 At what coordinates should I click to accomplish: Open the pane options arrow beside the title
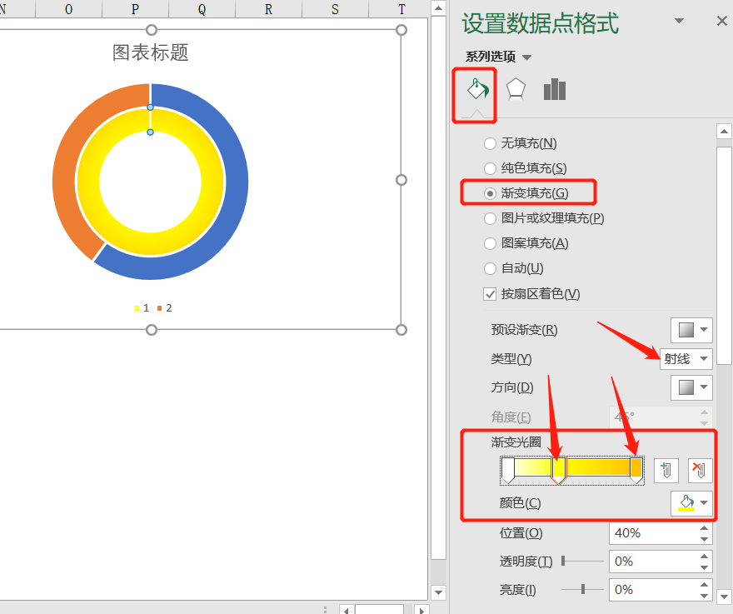[679, 21]
